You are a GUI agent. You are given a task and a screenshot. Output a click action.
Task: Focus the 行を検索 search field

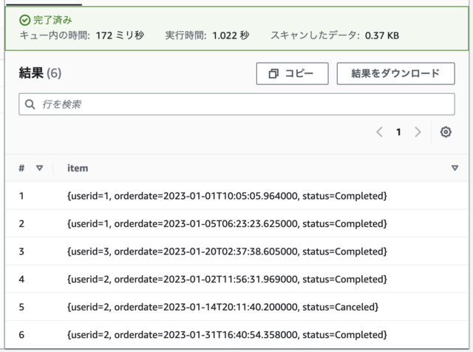click(x=236, y=104)
